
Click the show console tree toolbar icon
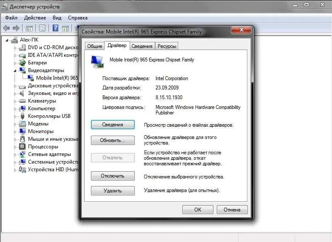[x=29, y=28]
